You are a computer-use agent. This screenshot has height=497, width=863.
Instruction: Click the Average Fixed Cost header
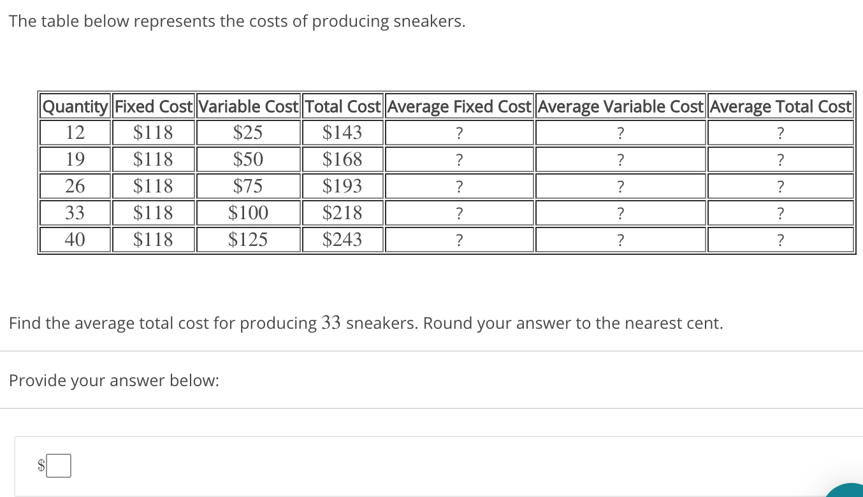tap(459, 106)
